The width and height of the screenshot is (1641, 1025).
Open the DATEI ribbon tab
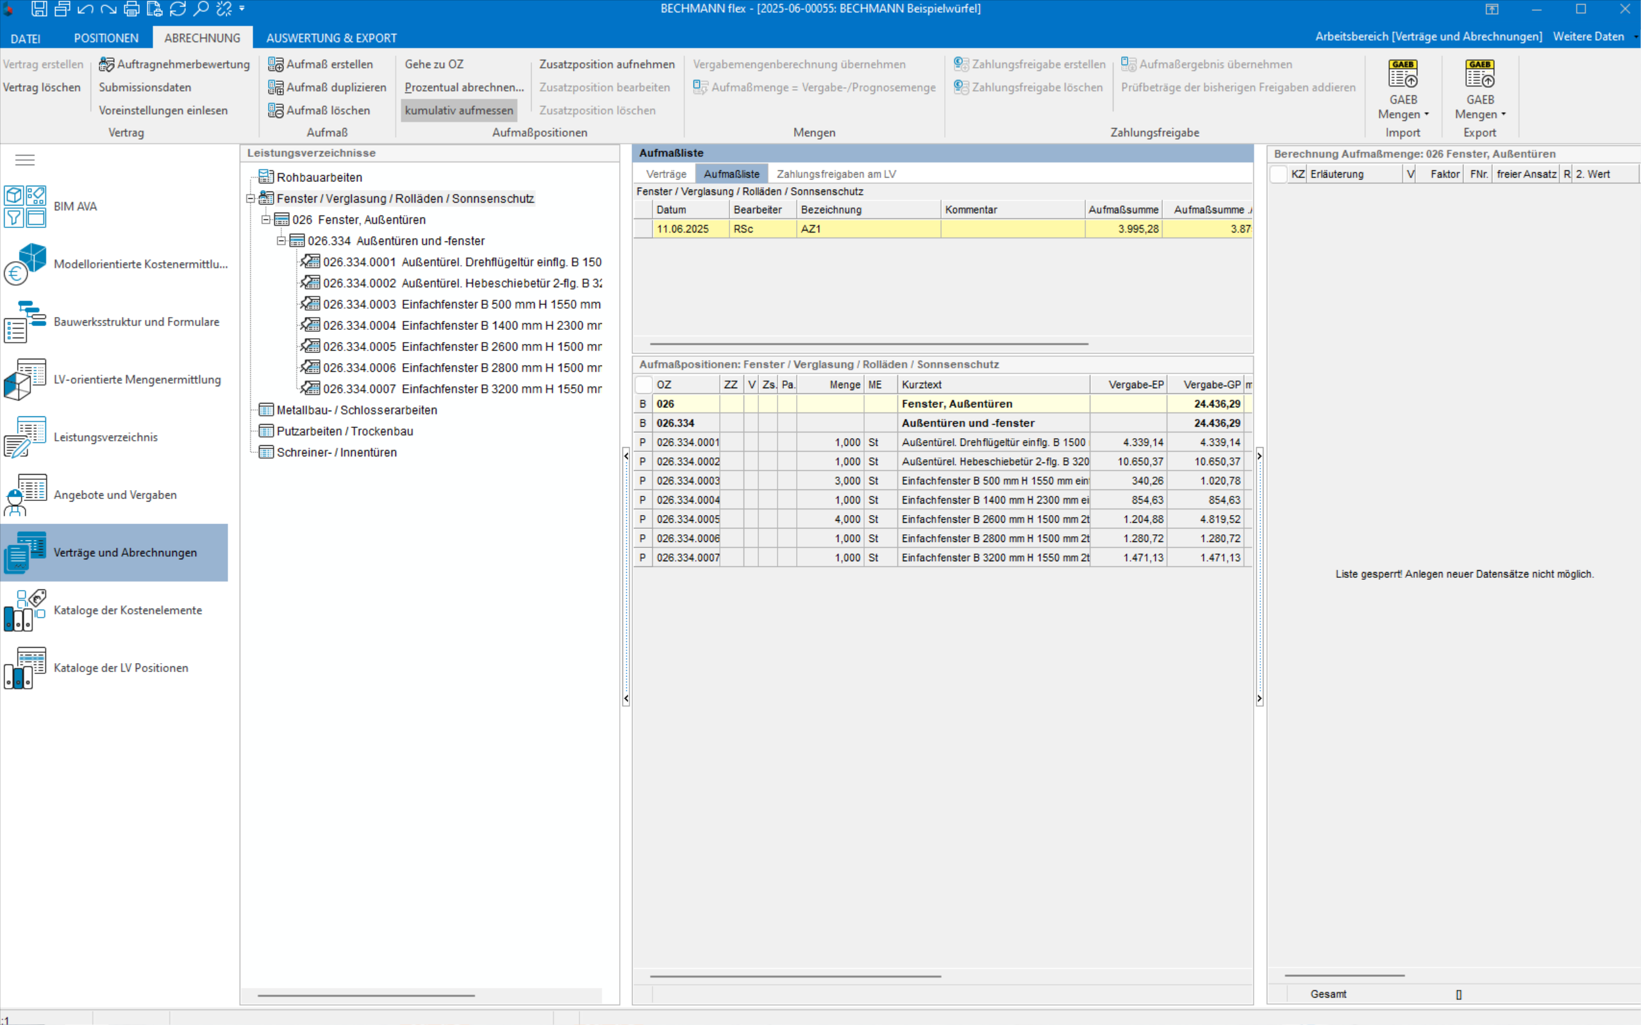26,38
